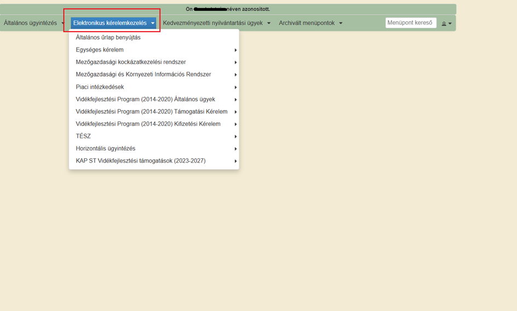Select Vidékfejlesztési Program Támogatási Kérelem
The image size is (517, 311).
pos(154,112)
